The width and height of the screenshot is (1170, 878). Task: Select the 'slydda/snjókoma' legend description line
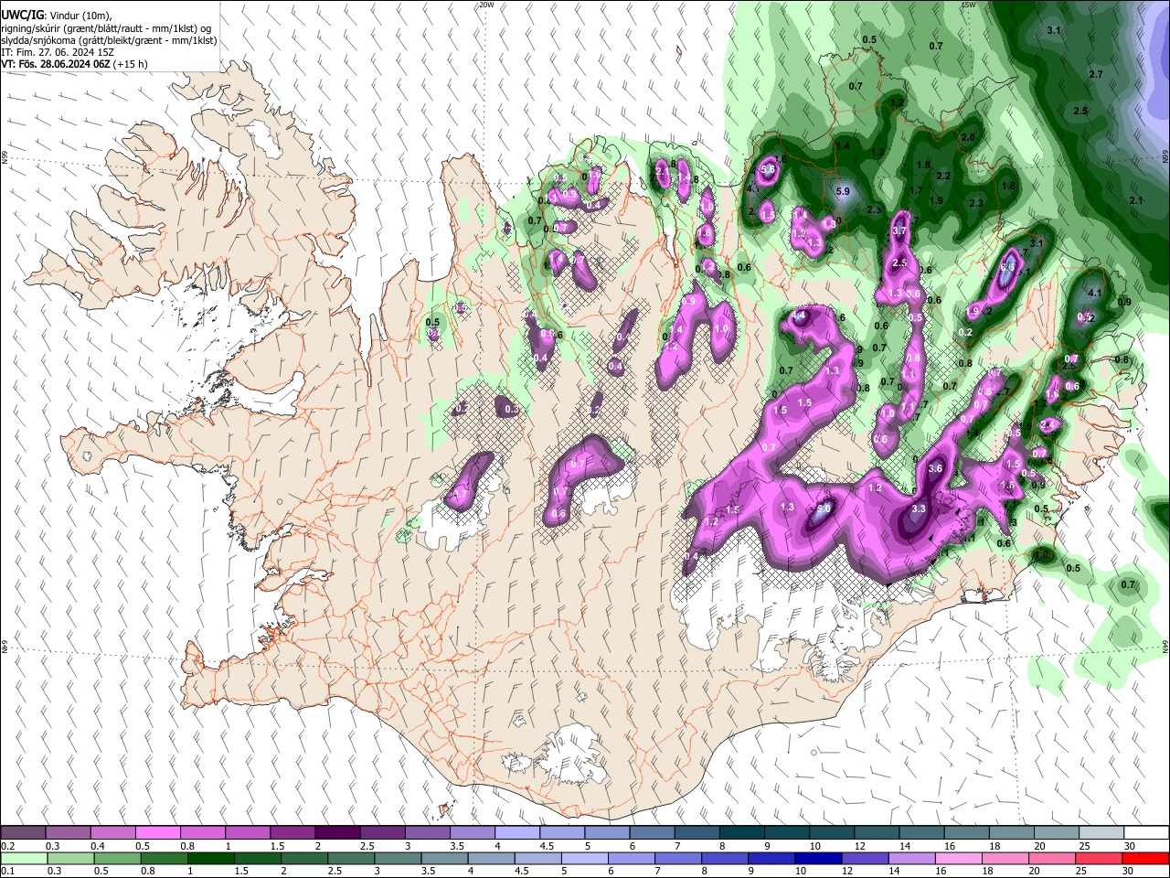coord(109,40)
